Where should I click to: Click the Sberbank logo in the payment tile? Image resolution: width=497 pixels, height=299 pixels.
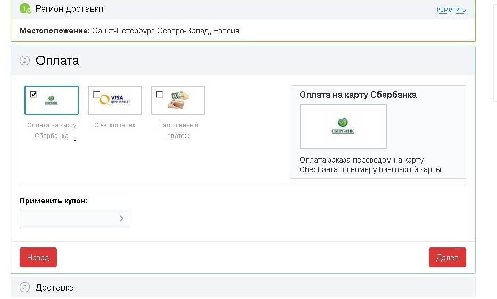(x=52, y=100)
